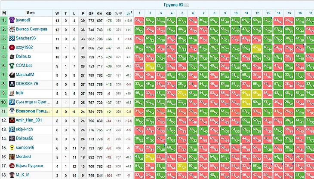Click the avatar next to Виктор Снигирев
Screen dimensions: 314x179
[x=12, y=29]
